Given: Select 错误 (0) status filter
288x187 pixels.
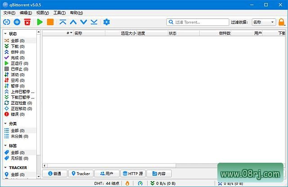Looking at the screenshot, I should 20,114.
